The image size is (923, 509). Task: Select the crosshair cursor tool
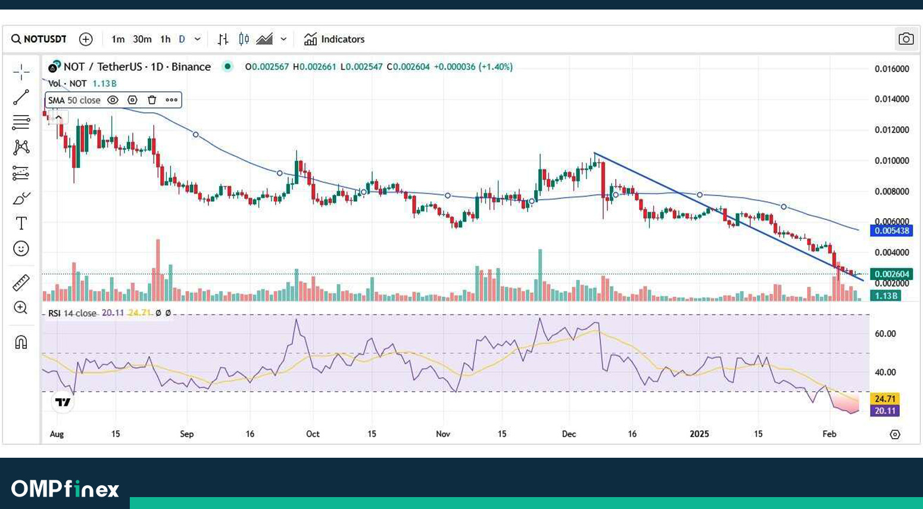click(x=21, y=72)
